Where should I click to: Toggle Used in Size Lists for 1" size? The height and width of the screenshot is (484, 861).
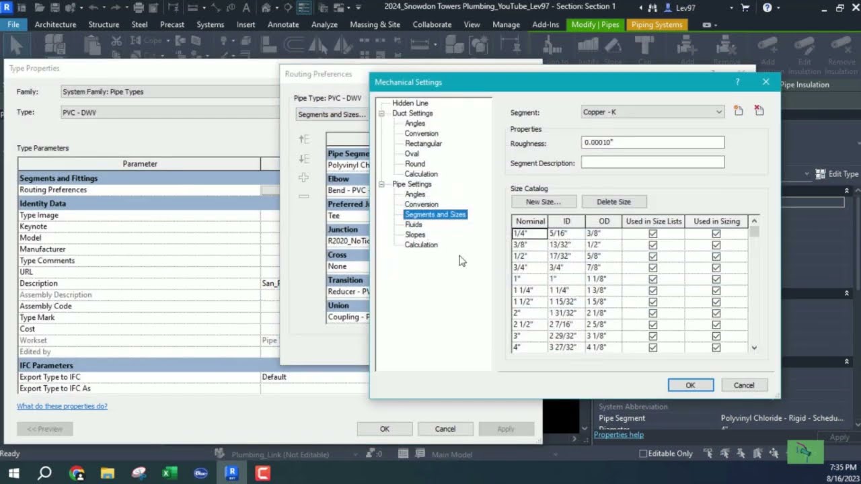pyautogui.click(x=652, y=279)
